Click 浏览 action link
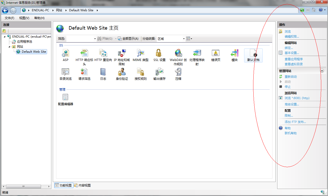Screen dimensions: 328x196 point(288,32)
